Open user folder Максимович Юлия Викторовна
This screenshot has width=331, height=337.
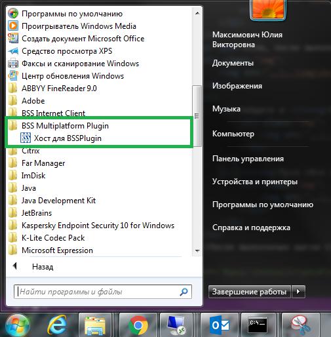tap(247, 39)
